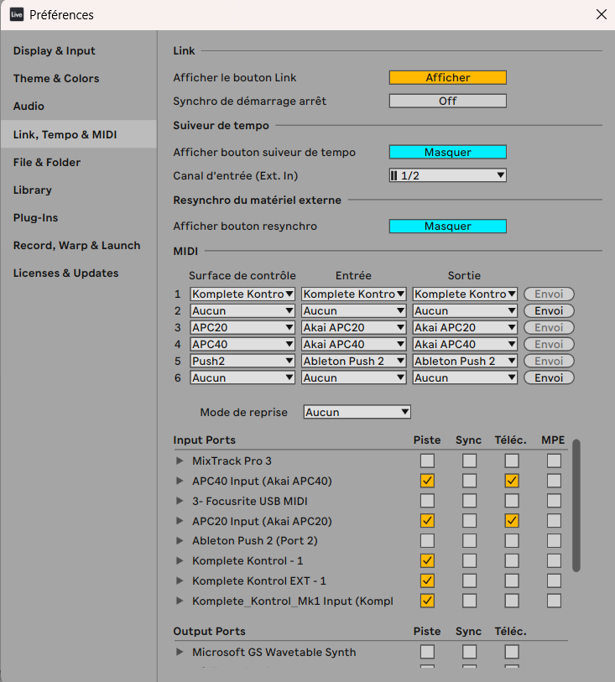Enable MPE for Komplete Kontrol EXT - 1
The image size is (615, 682).
[554, 580]
